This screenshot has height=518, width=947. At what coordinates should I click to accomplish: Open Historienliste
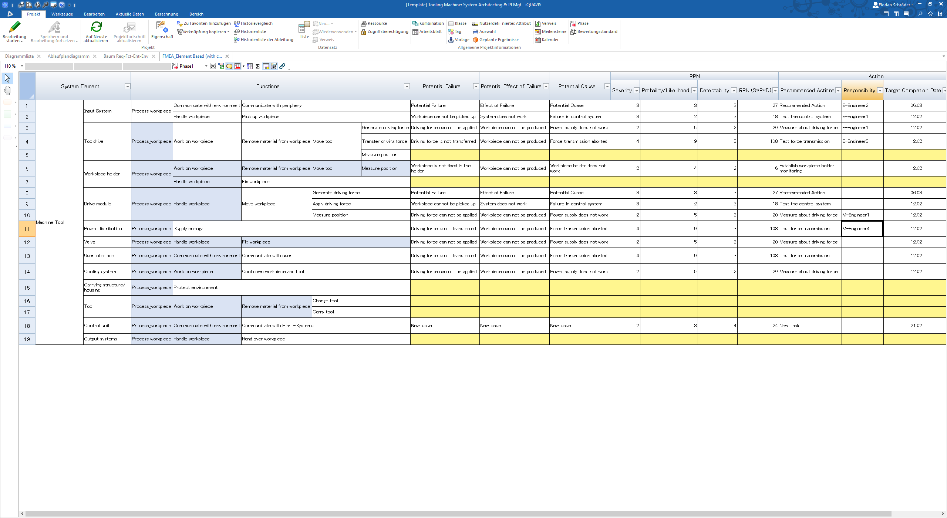250,31
